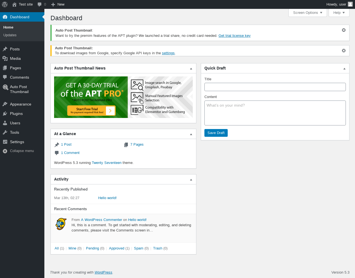The height and width of the screenshot is (278, 355).
Task: Dismiss the trial license key notice
Action: 344,30
